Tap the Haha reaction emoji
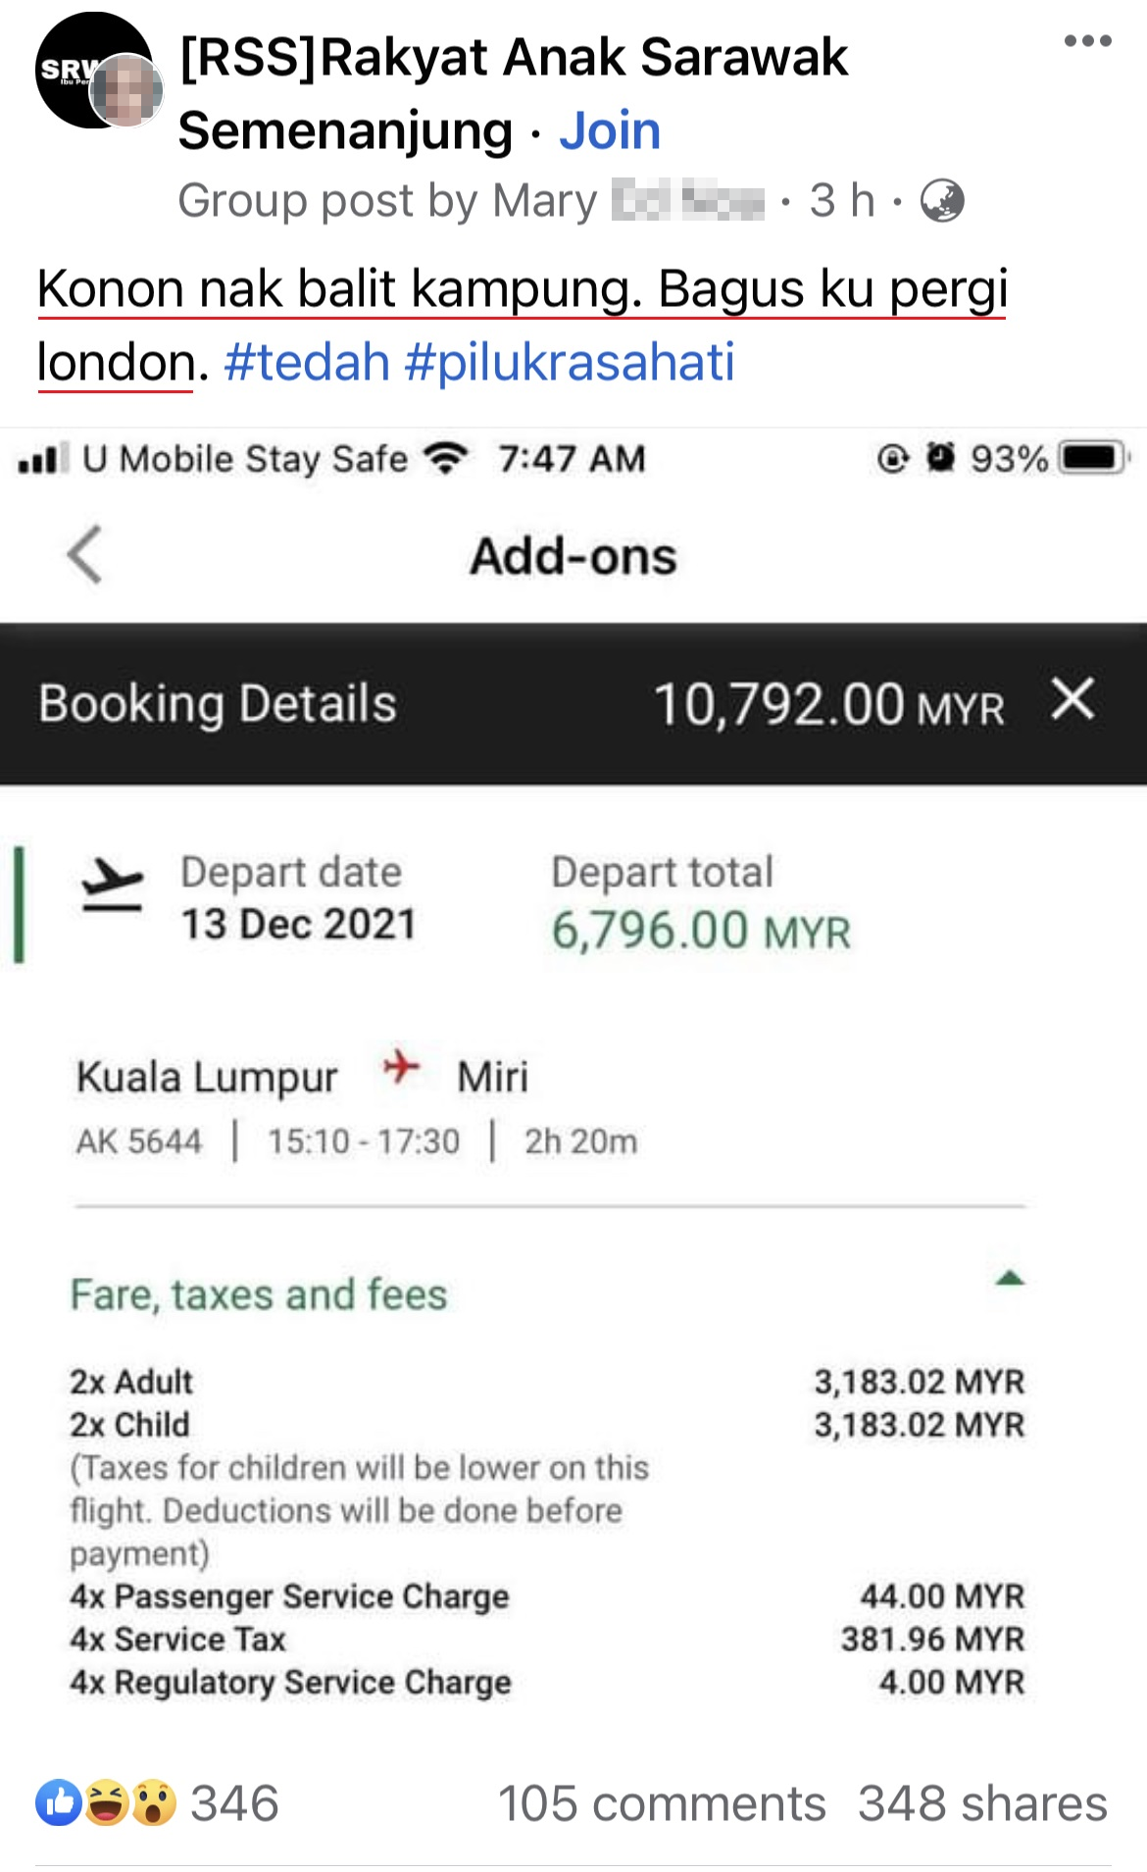This screenshot has width=1147, height=1872. [x=107, y=1802]
